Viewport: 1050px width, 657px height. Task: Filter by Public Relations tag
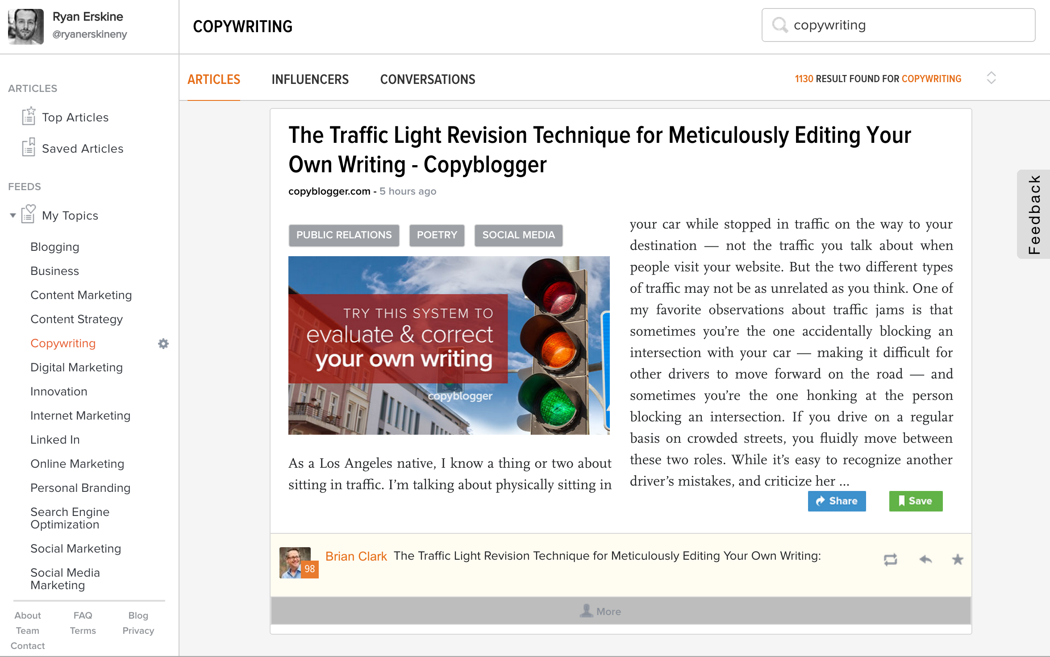(x=344, y=235)
